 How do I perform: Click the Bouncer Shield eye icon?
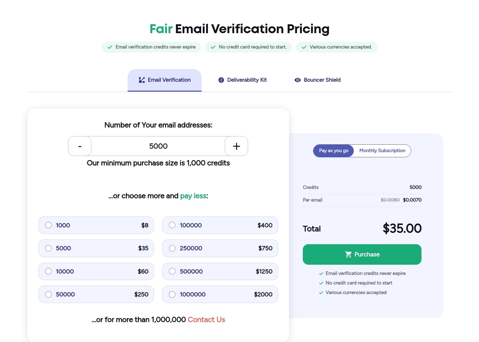coord(297,80)
